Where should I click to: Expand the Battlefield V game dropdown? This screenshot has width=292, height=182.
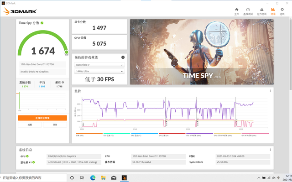point(99,65)
